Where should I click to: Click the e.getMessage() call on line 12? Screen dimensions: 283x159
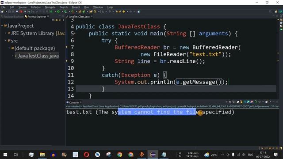click(199, 82)
